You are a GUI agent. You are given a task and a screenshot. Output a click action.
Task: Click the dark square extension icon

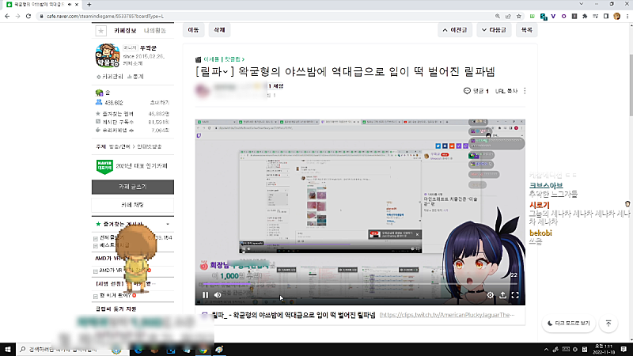pos(574,16)
